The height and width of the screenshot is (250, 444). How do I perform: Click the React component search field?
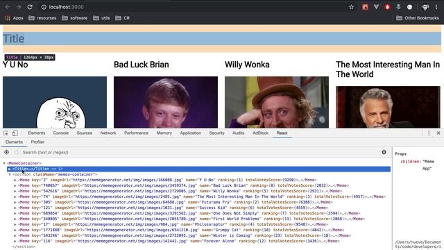click(198, 153)
